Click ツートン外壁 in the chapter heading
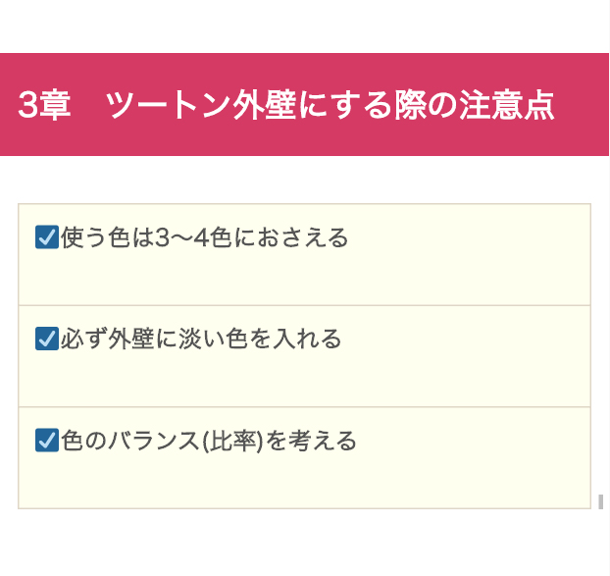The image size is (610, 576). pos(201,105)
